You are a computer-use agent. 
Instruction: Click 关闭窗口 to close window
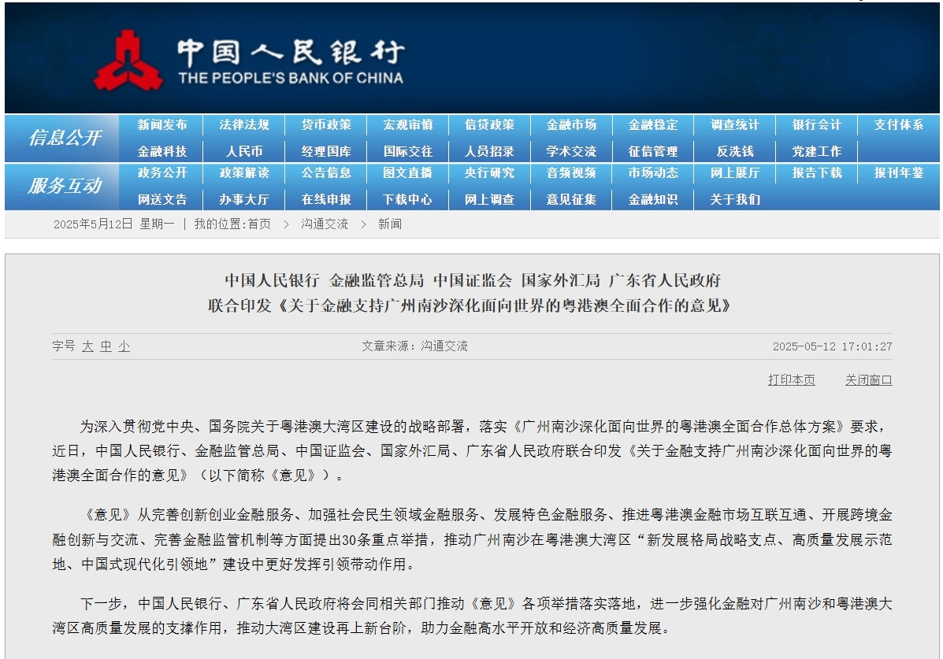868,380
